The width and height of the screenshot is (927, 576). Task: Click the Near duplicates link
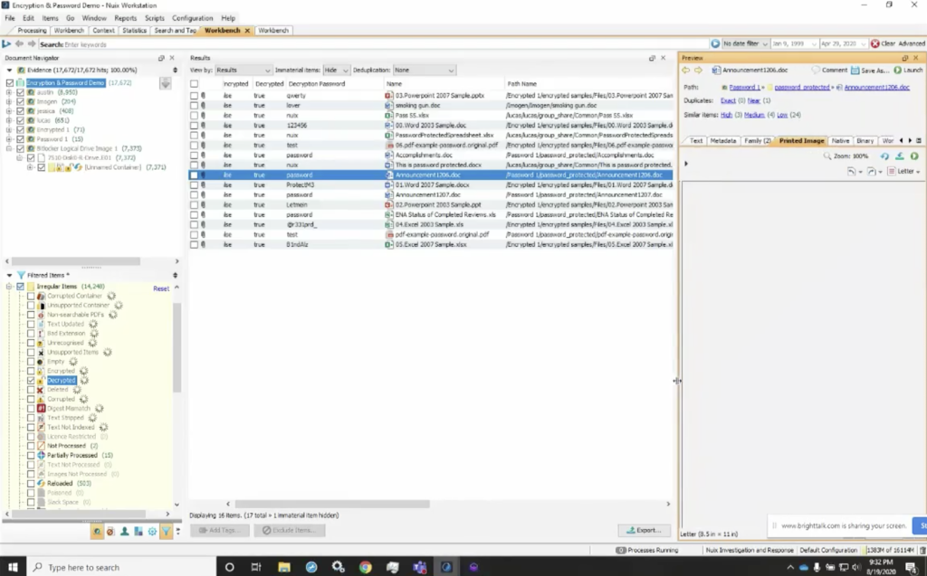pos(753,101)
